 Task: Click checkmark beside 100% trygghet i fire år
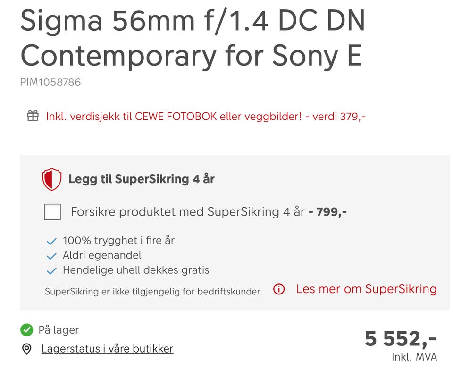click(x=51, y=241)
